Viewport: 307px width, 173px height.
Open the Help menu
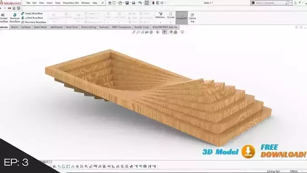pos(95,3)
